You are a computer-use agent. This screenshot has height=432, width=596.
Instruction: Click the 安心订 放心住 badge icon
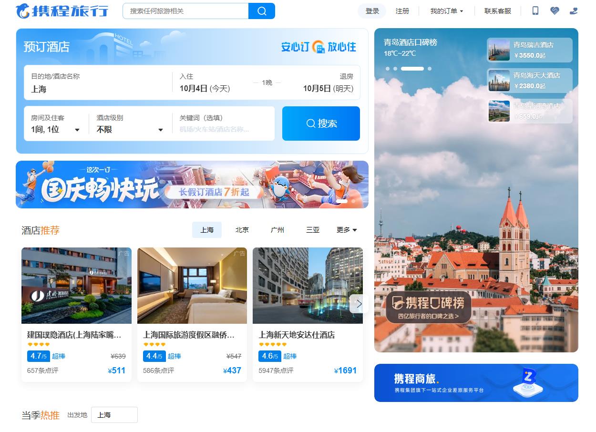319,47
